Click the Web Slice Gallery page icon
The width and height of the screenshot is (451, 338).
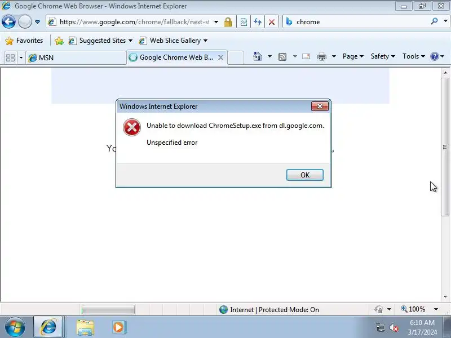[143, 41]
